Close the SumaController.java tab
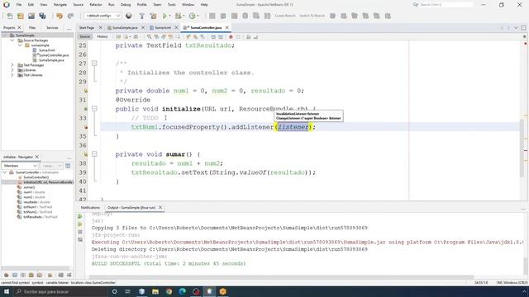529x297 pixels. 227,27
